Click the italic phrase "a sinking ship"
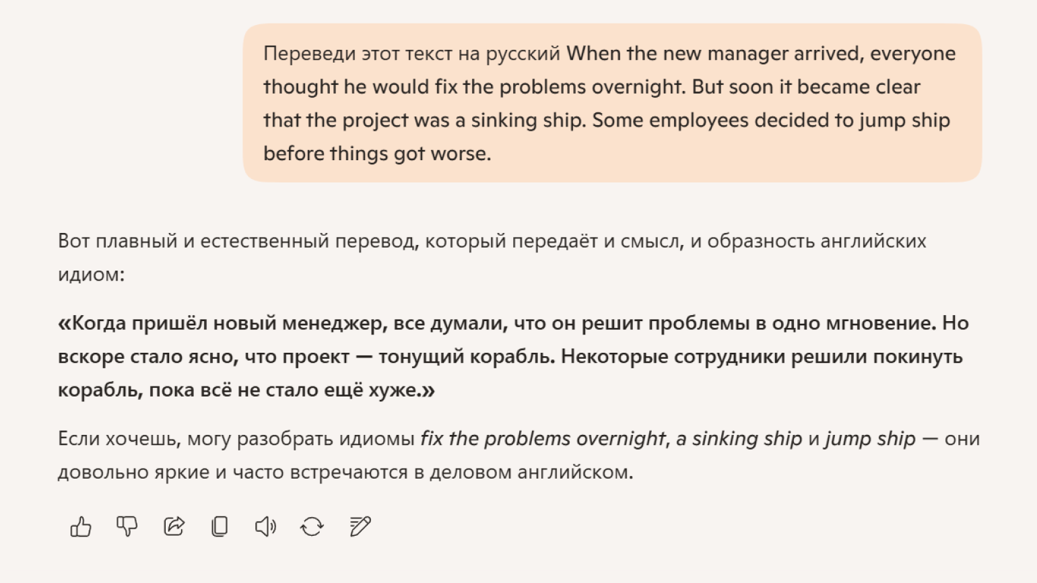Screen dimensions: 1037x583 pyautogui.click(x=739, y=439)
